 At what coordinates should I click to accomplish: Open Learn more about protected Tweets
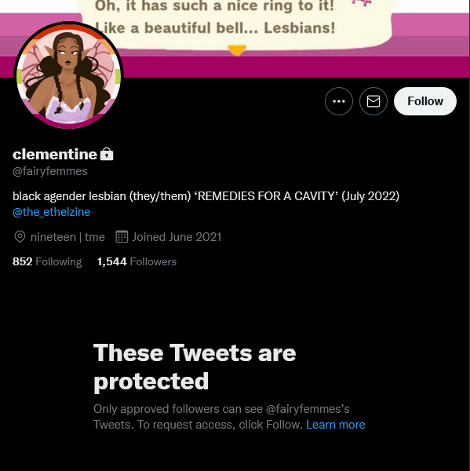click(x=336, y=425)
